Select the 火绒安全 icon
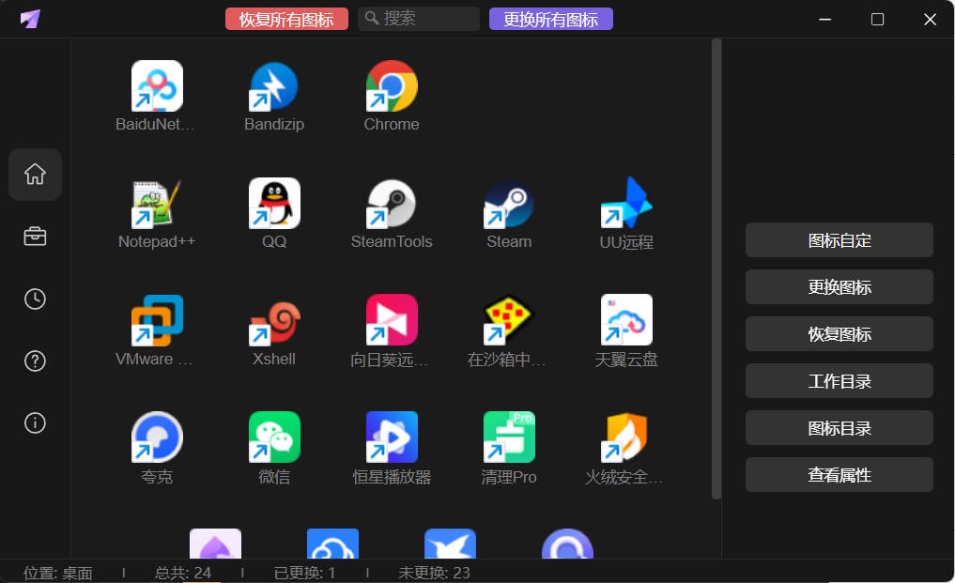This screenshot has width=955, height=583. pyautogui.click(x=625, y=439)
